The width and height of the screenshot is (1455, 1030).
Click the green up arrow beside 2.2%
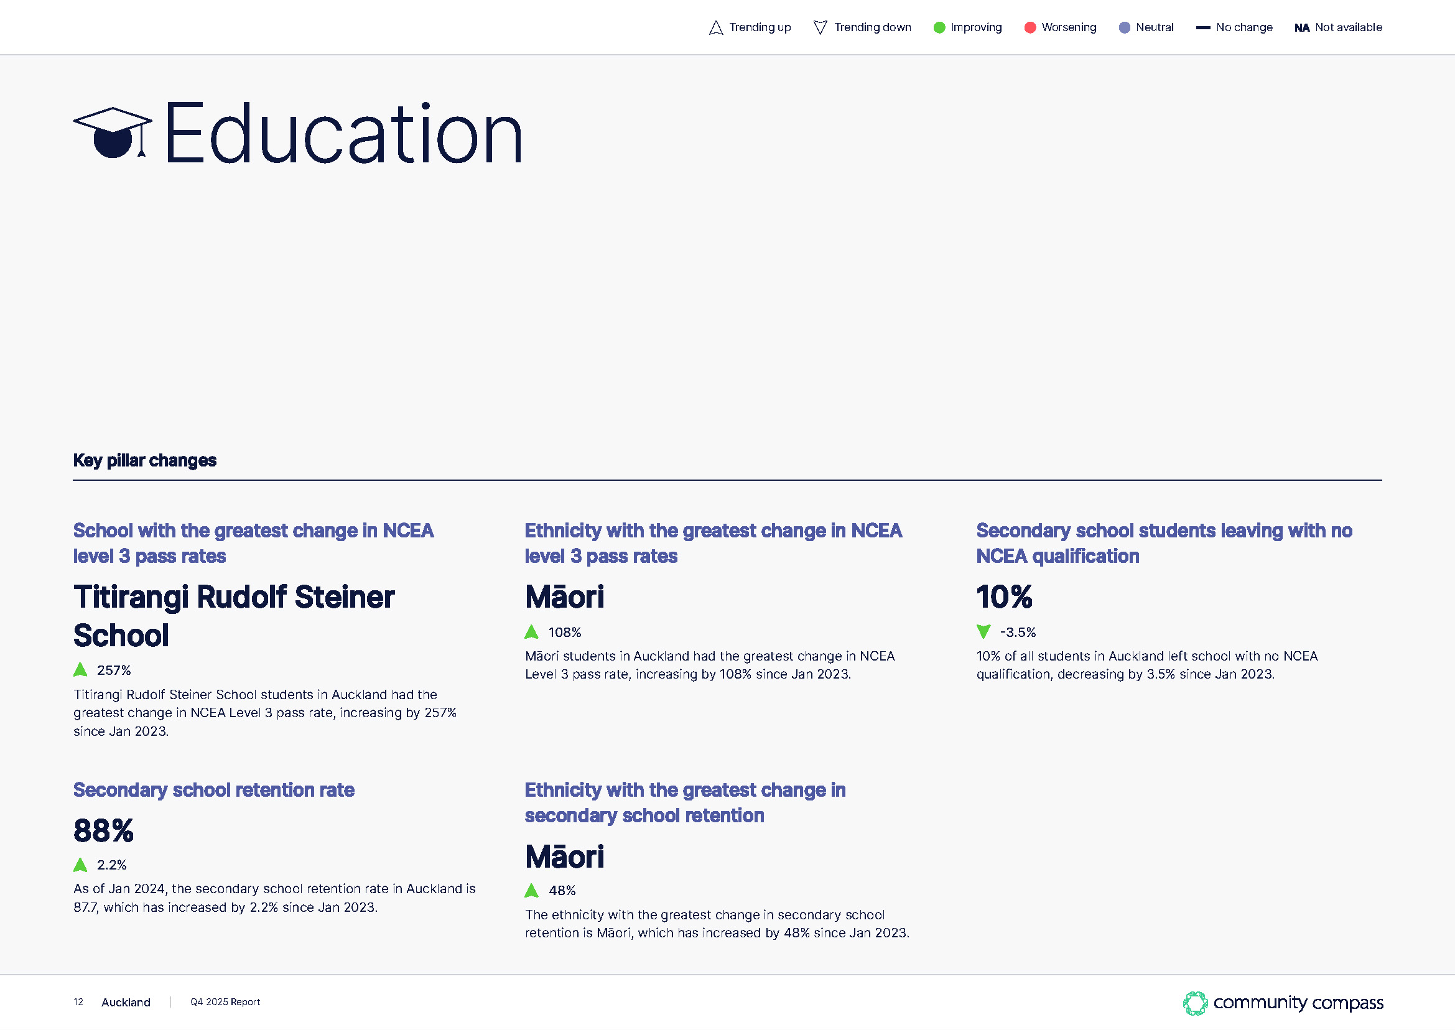tap(80, 865)
